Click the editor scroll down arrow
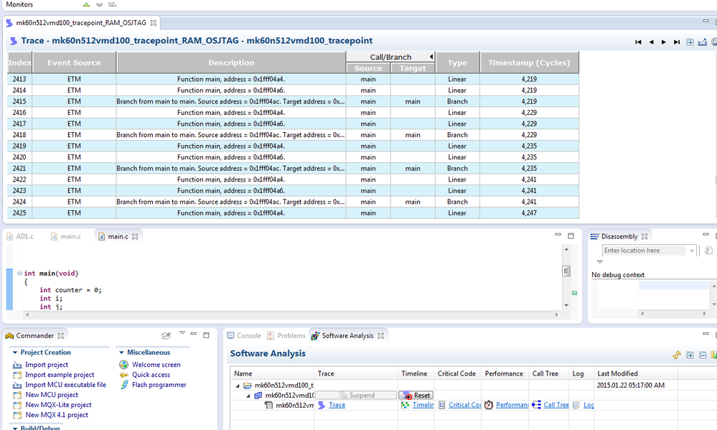 566,305
